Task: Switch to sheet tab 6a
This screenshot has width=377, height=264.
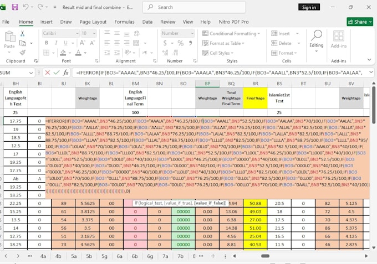Action: click(x=120, y=256)
